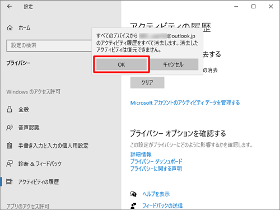Open ヘルプを表示 link
Image resolution: width=280 pixels, height=210 pixels.
point(156,194)
